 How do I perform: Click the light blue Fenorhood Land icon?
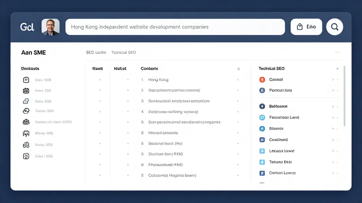(262, 117)
